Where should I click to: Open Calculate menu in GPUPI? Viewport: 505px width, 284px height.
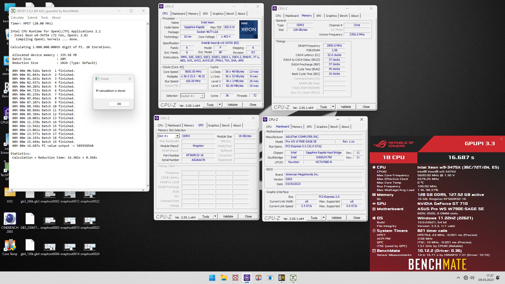pyautogui.click(x=17, y=18)
